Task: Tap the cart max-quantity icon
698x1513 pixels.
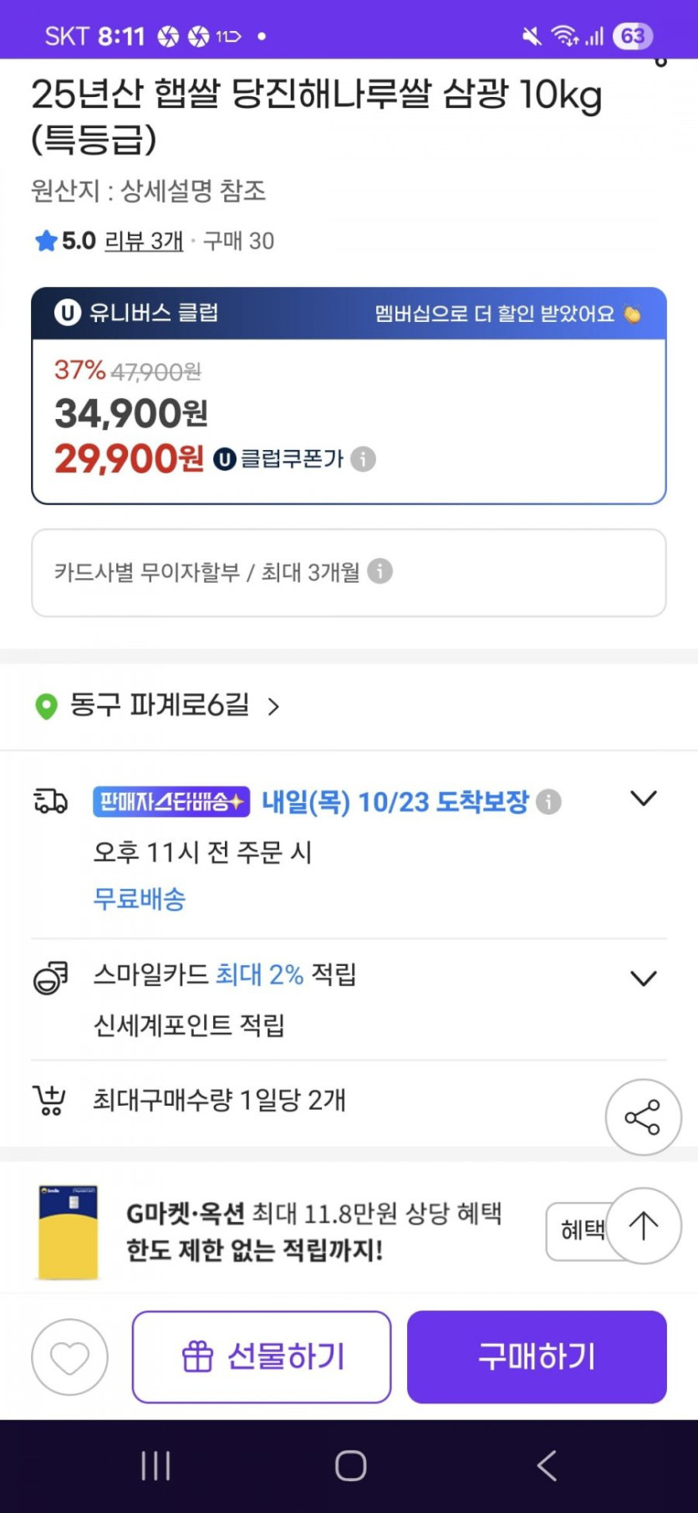Action: [x=49, y=1100]
